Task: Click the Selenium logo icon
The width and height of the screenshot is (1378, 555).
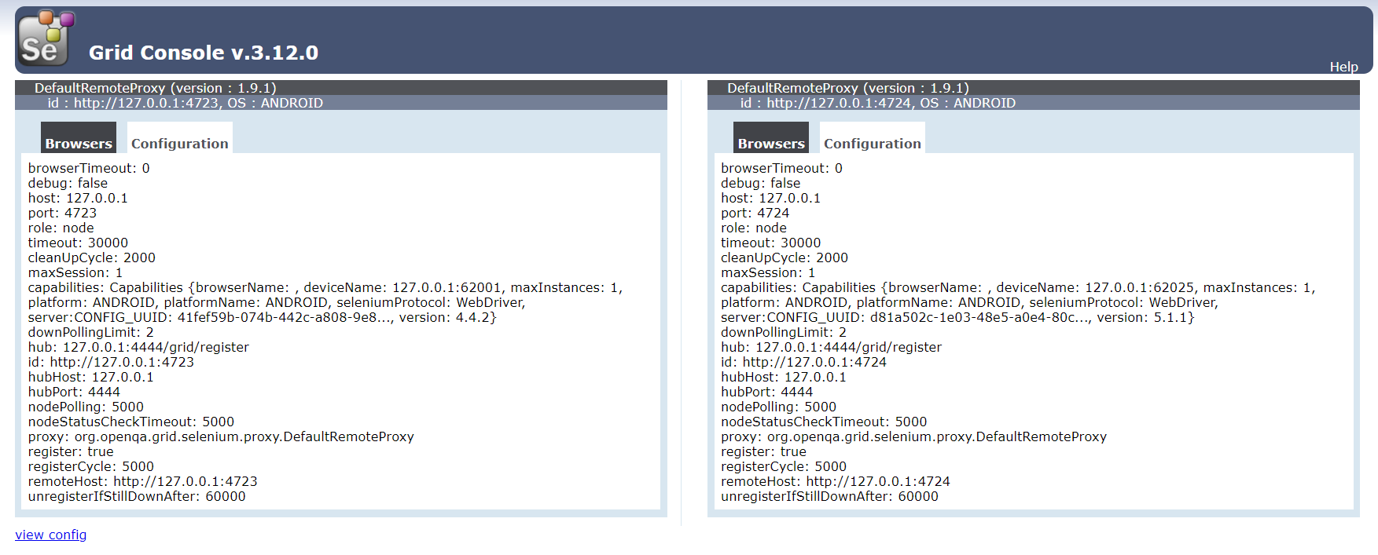Action: coord(45,38)
